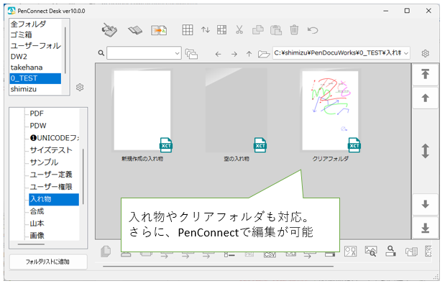Switch to plain grid thumbnail view

pos(188,29)
